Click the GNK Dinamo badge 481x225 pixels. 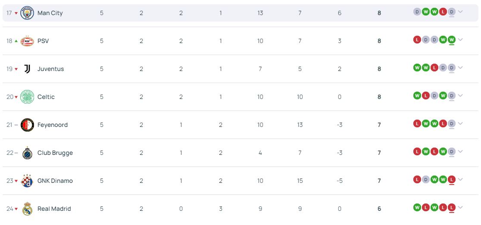(27, 181)
